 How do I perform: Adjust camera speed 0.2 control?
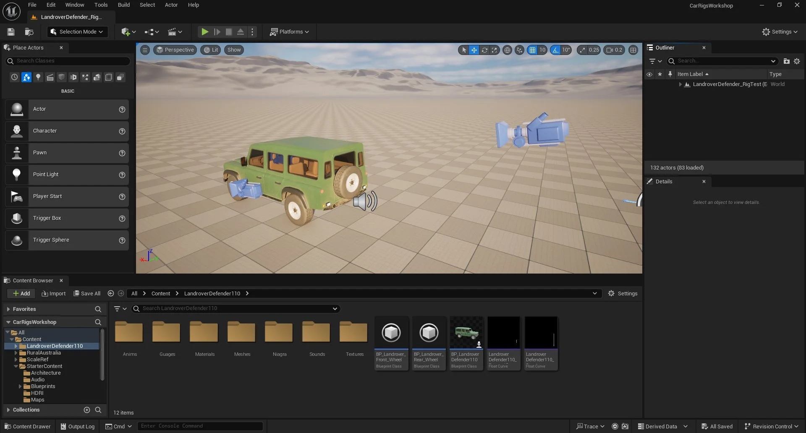pyautogui.click(x=614, y=50)
